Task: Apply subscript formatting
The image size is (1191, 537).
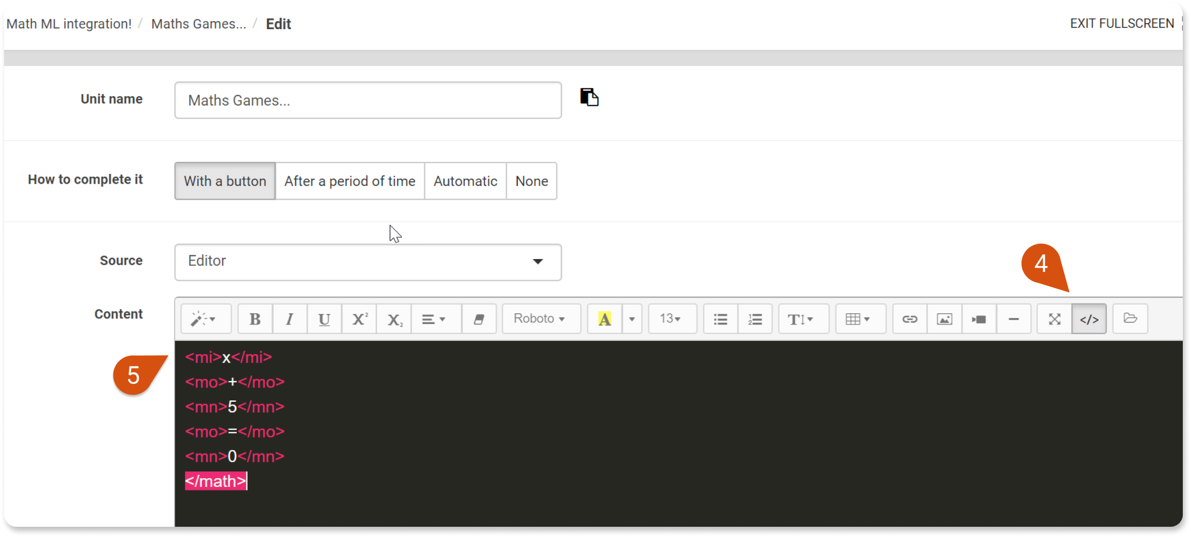Action: coord(394,319)
